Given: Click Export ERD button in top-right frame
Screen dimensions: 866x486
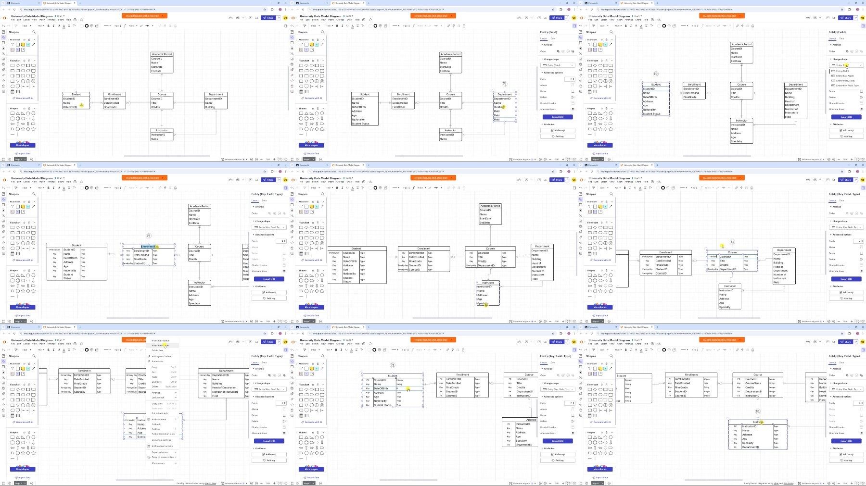Looking at the screenshot, I should coord(846,117).
